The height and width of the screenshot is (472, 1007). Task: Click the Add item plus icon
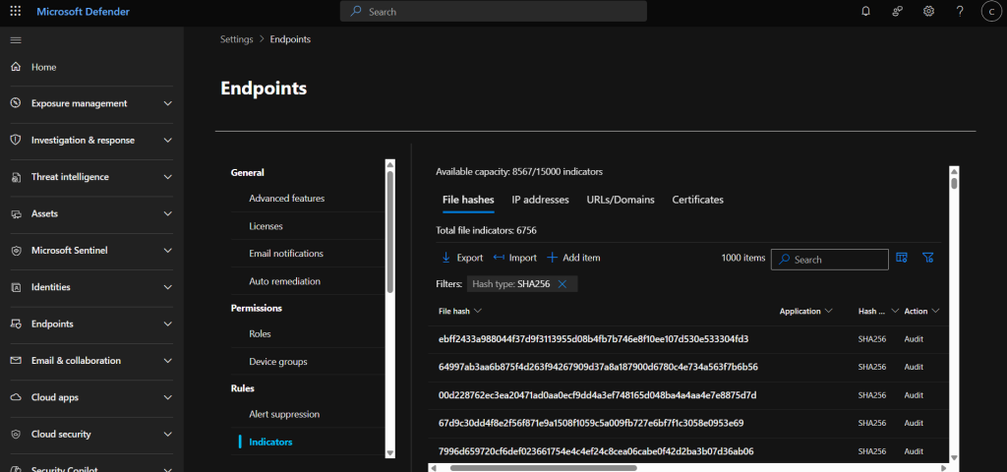point(552,258)
